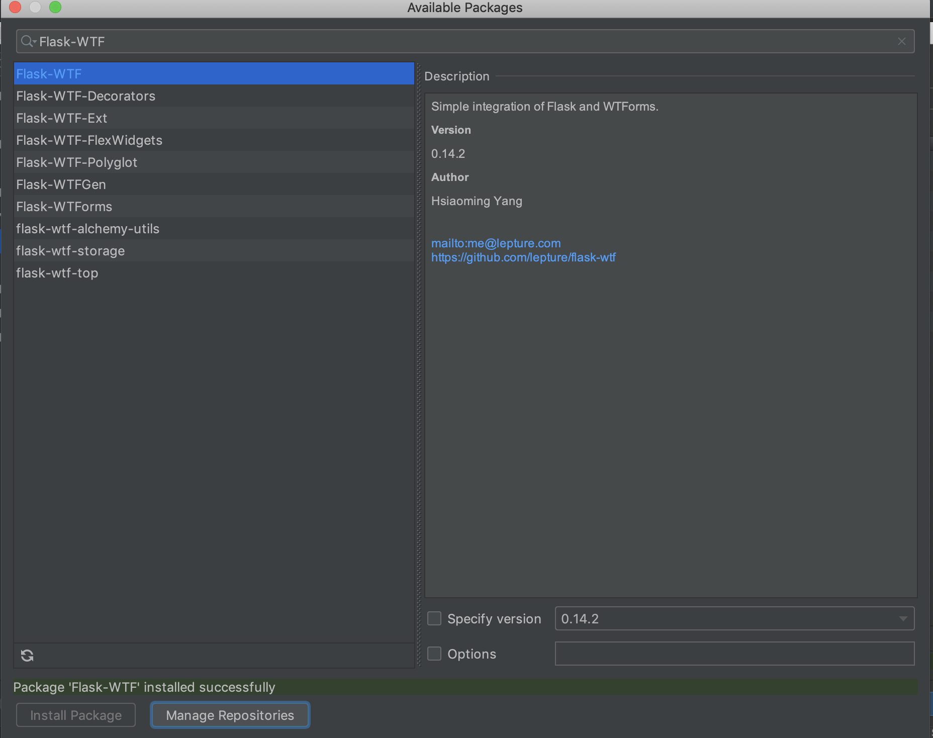Click the installed successfully status message
Viewport: 933px width, 738px height.
point(144,687)
